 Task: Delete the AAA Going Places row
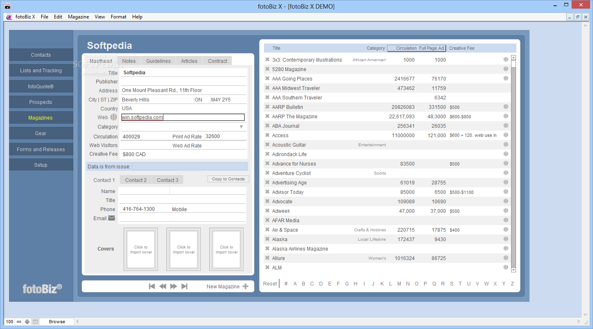click(267, 78)
